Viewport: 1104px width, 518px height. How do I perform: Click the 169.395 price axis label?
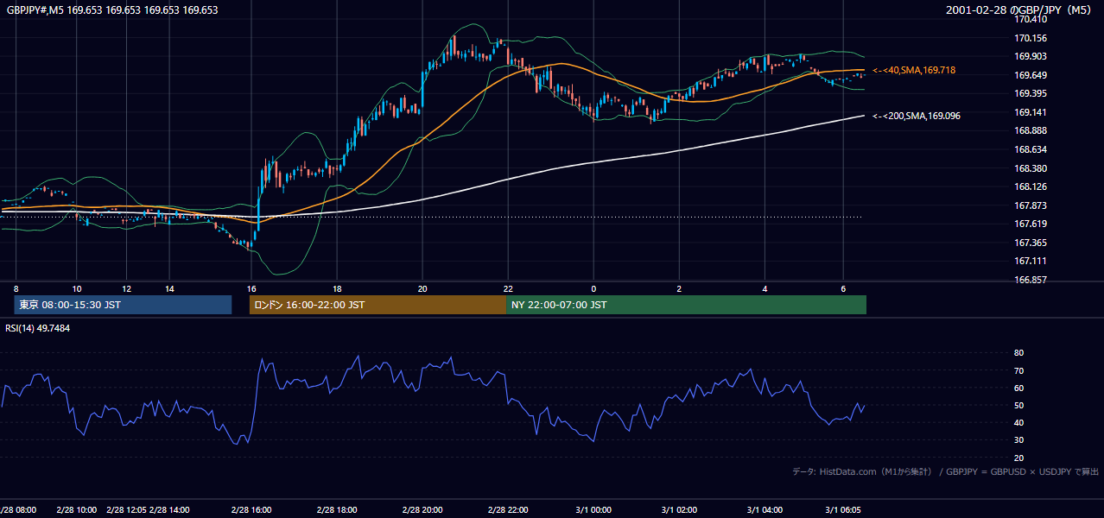[x=1029, y=93]
